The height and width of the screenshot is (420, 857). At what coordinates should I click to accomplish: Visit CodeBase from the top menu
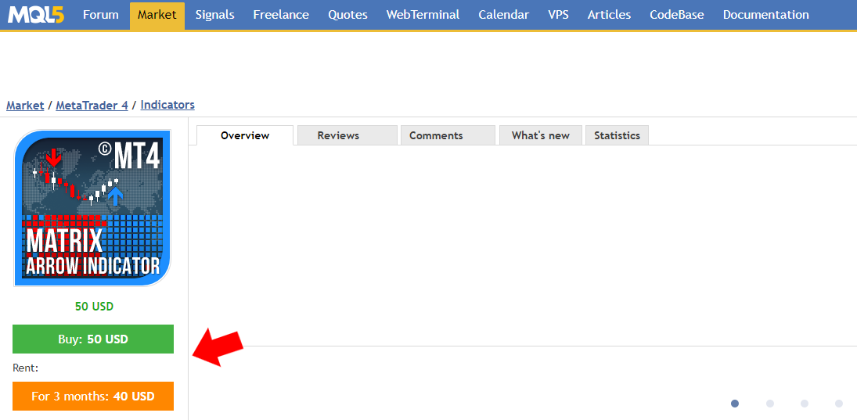click(676, 15)
